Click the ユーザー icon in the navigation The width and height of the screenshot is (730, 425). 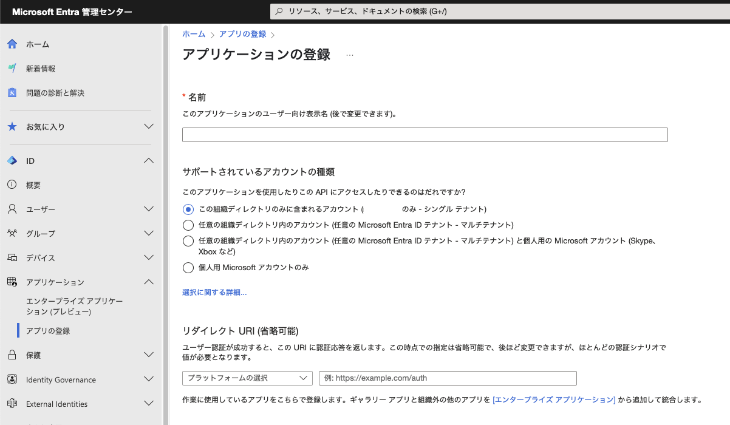[x=12, y=209]
